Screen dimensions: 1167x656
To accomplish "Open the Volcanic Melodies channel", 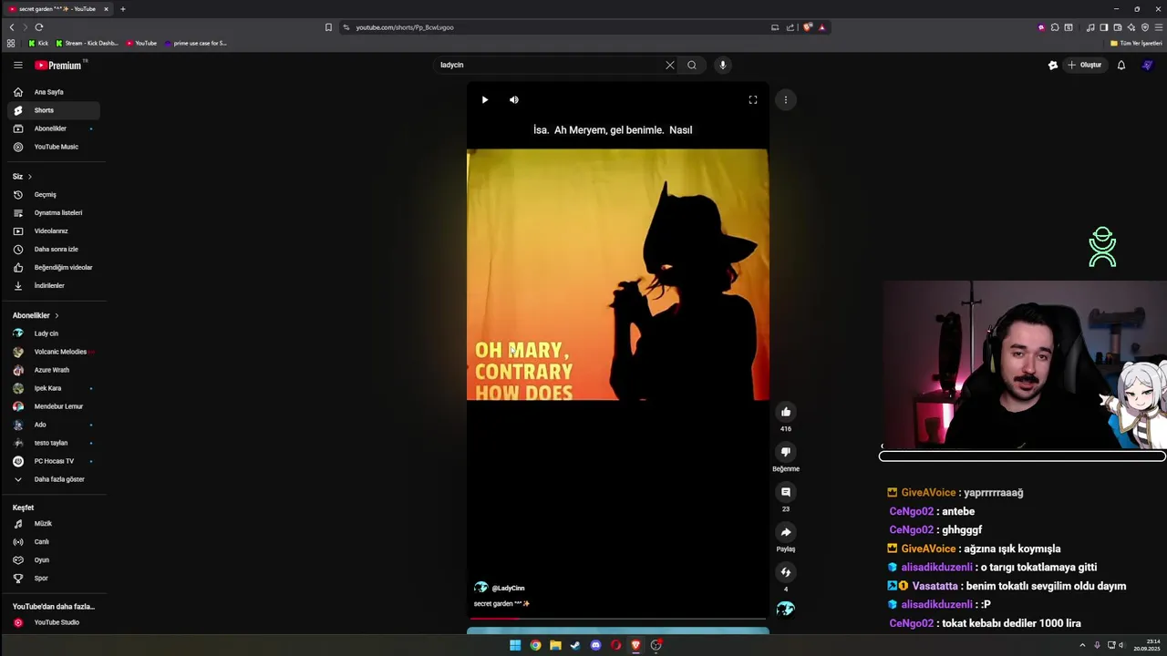I will click(x=53, y=352).
